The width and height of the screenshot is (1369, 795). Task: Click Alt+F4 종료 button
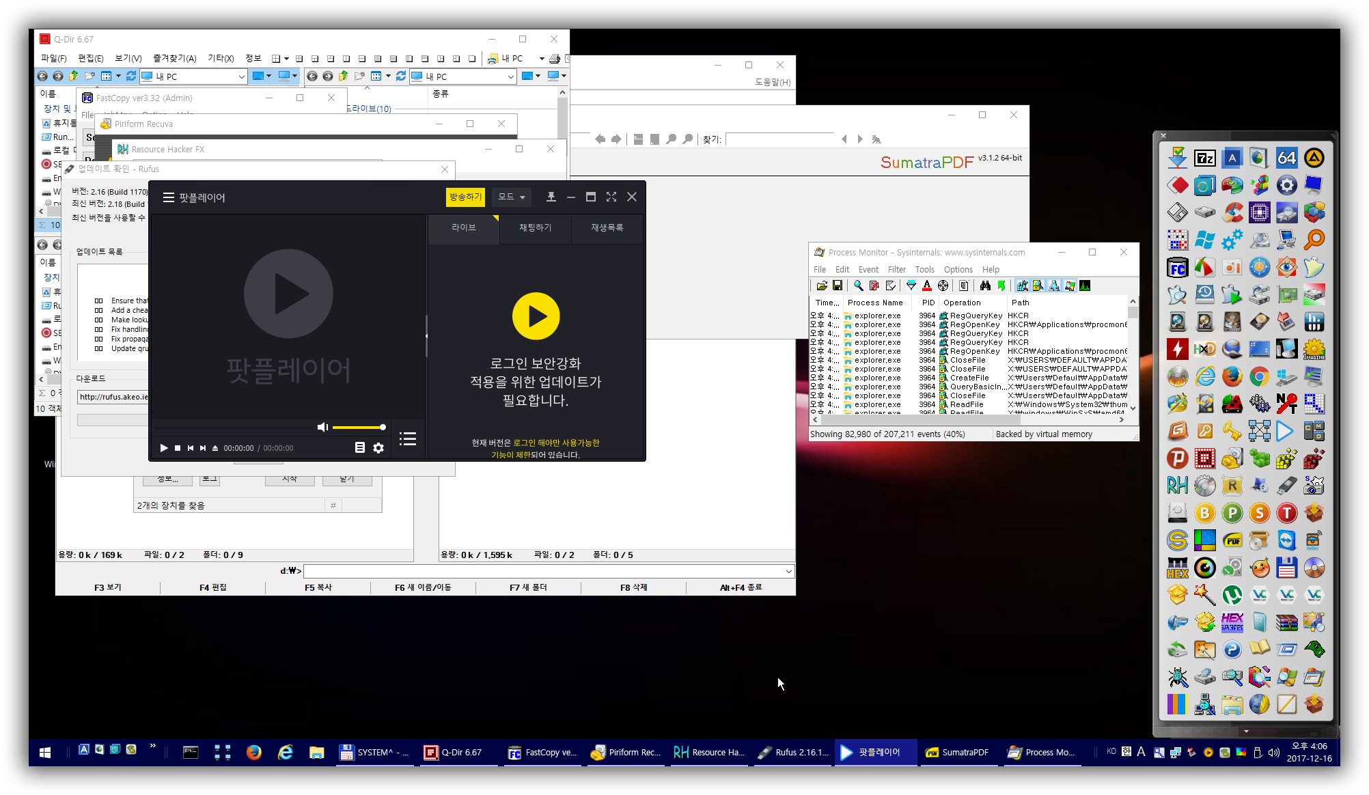coord(741,587)
